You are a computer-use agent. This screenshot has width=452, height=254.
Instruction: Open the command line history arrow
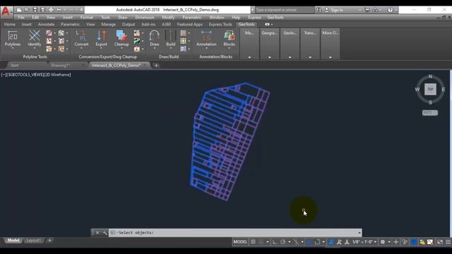(x=359, y=233)
